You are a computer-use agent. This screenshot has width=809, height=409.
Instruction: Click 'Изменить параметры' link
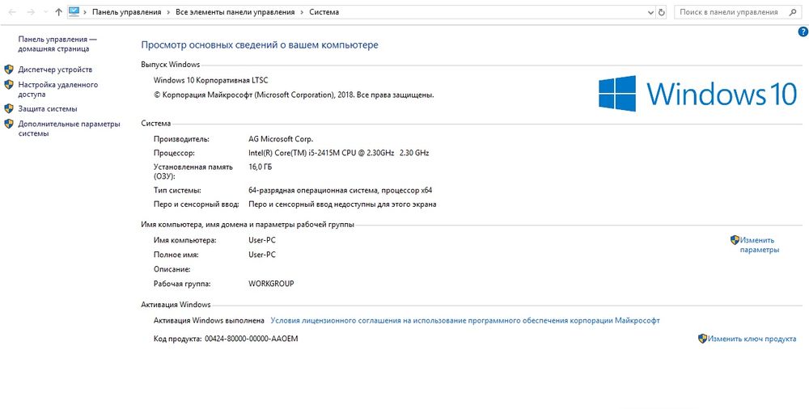pyautogui.click(x=759, y=245)
